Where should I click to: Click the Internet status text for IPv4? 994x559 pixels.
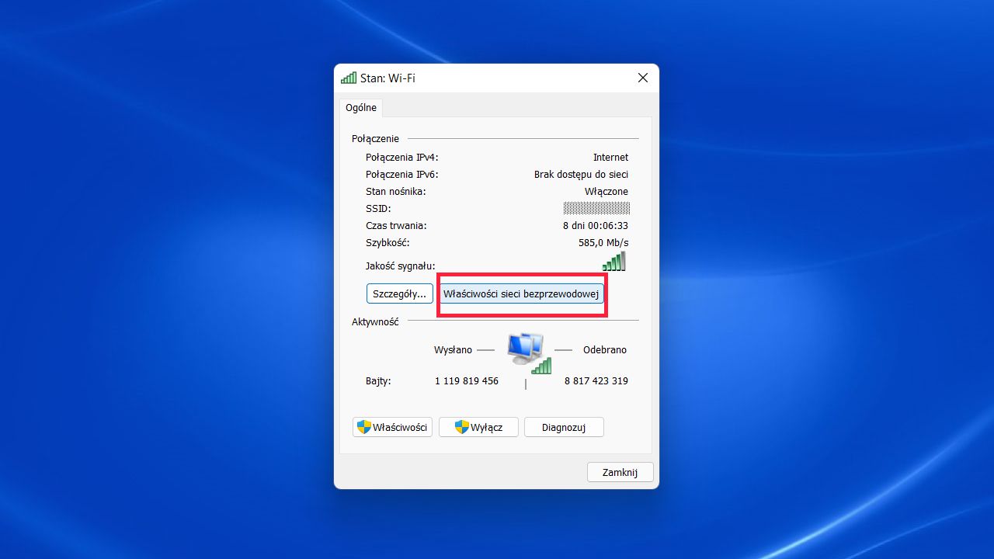pos(611,157)
